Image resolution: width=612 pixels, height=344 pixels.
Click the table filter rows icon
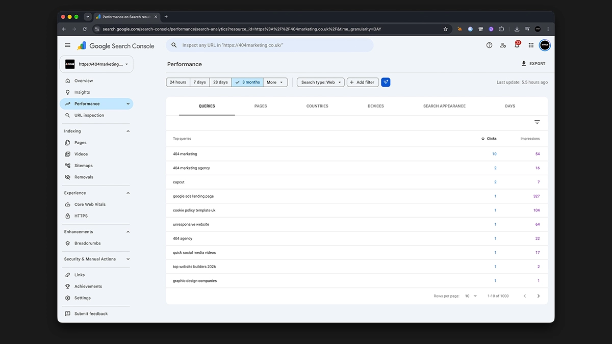coord(537,122)
